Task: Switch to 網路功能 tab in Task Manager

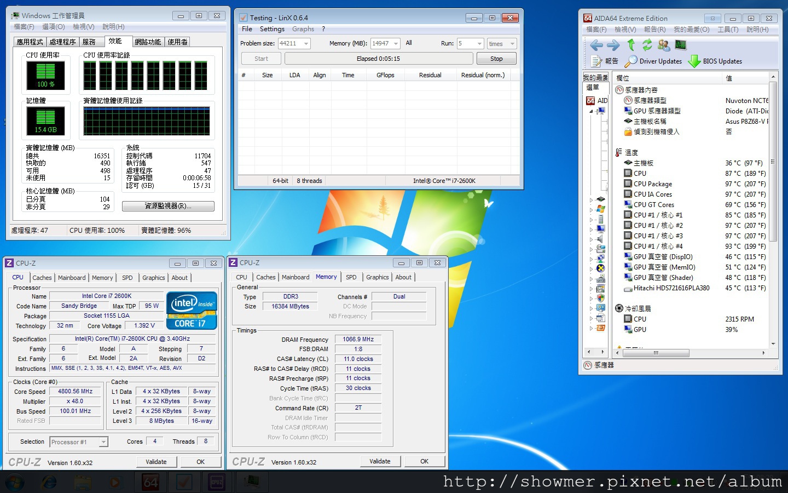Action: [x=148, y=42]
